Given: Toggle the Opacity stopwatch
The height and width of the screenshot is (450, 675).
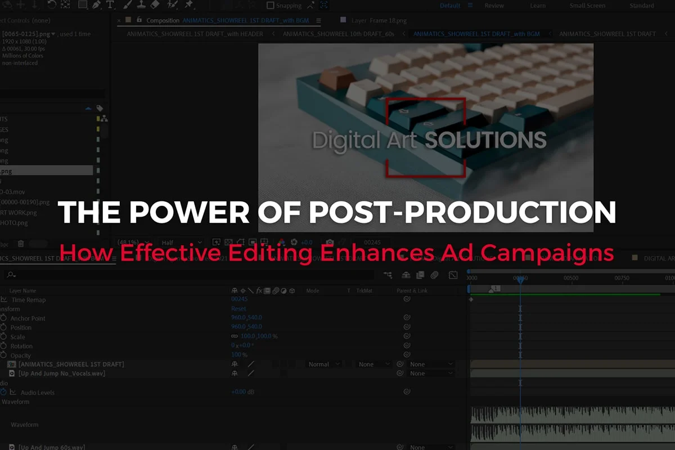Looking at the screenshot, I should click(x=4, y=355).
